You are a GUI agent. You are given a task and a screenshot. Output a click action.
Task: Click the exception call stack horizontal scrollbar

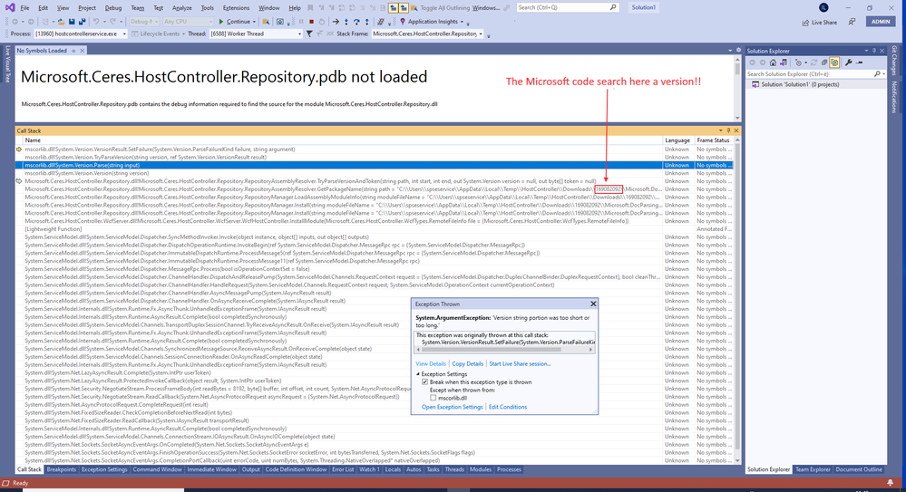(x=492, y=350)
